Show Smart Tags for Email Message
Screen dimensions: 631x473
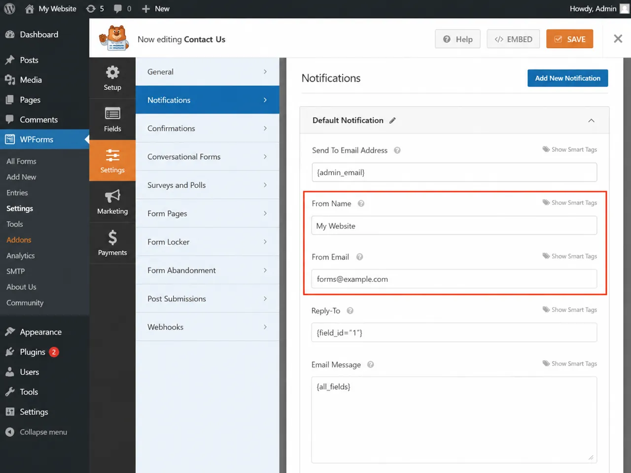click(x=570, y=364)
